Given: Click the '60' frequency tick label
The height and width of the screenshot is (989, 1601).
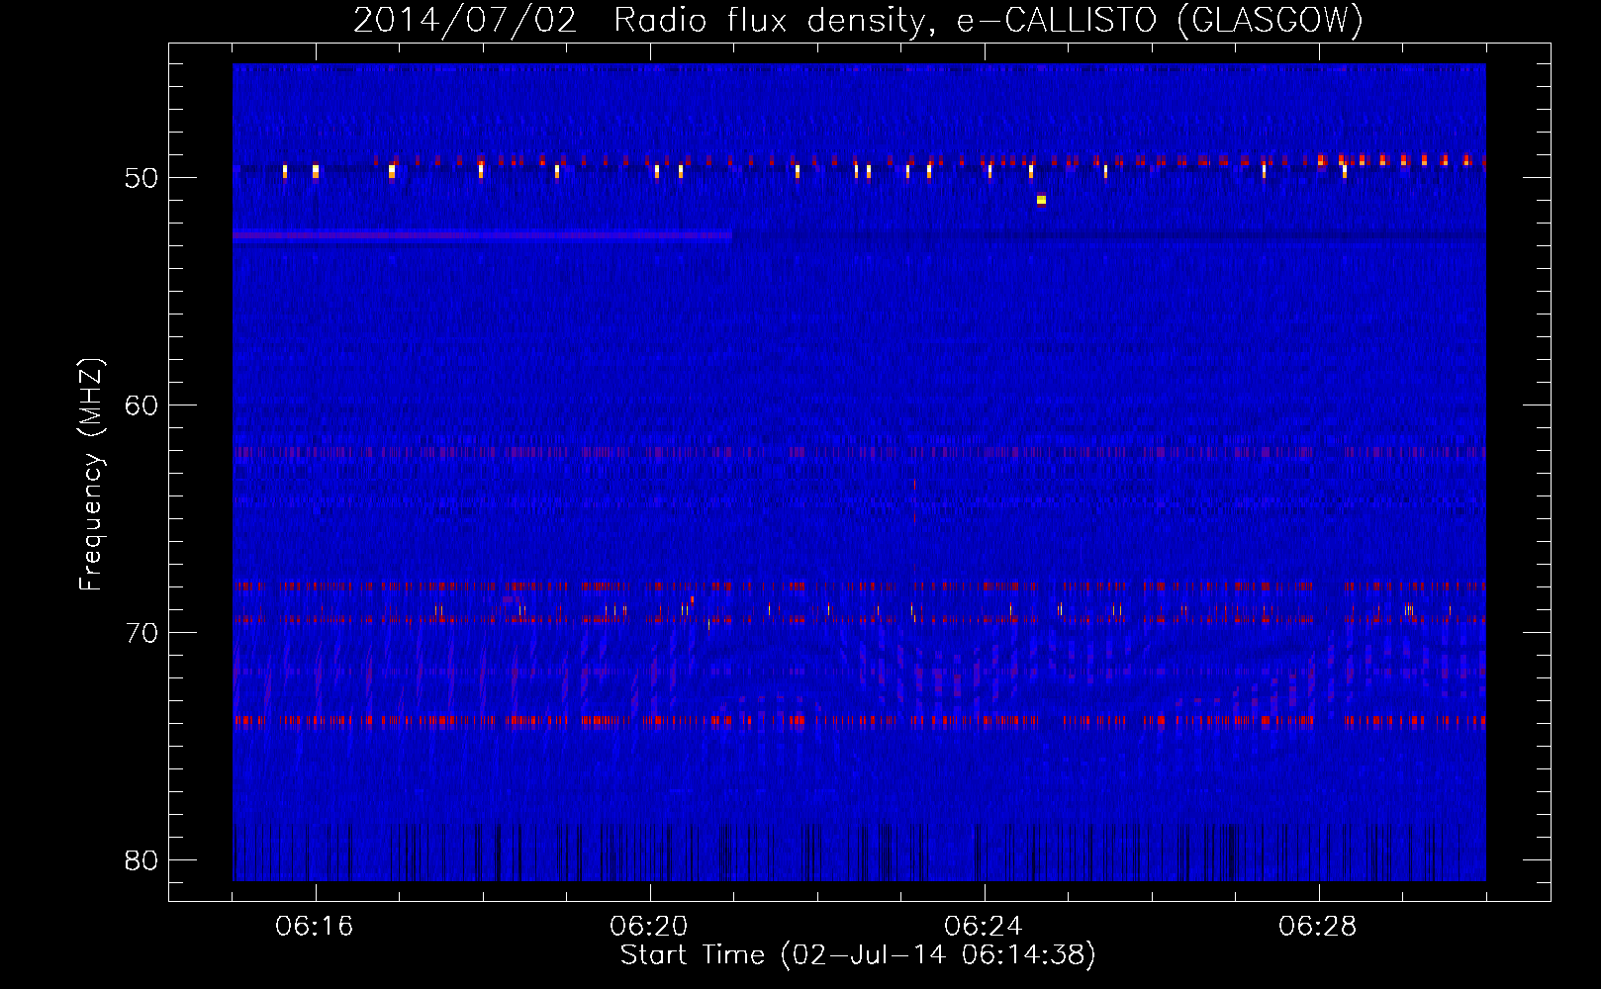Looking at the screenshot, I should tap(141, 405).
